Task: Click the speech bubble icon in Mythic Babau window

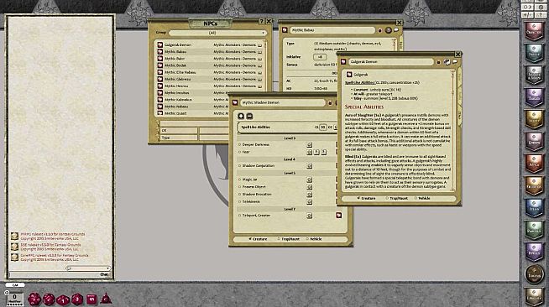Action: point(396,30)
